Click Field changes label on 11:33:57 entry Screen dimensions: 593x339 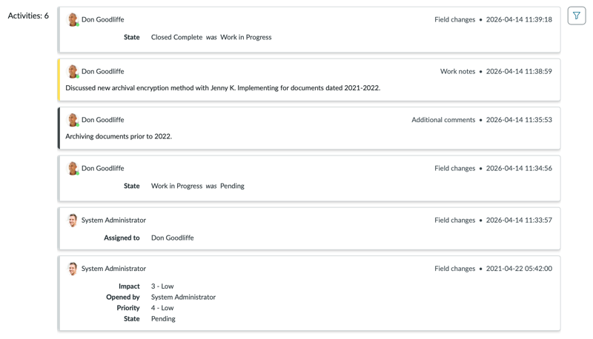point(454,220)
